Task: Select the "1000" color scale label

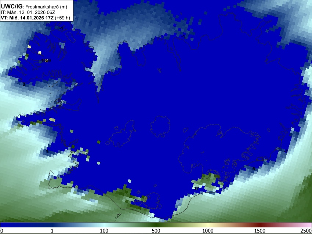Action: [208, 231]
